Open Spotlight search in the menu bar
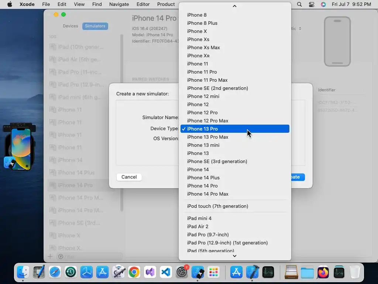Viewport: 378px width, 284px height. click(299, 4)
